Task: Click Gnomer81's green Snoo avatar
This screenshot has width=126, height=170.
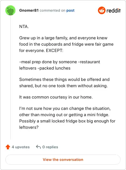Action: [10, 10]
